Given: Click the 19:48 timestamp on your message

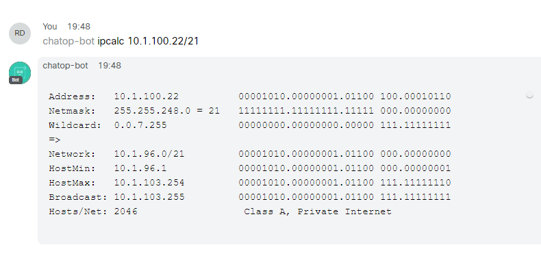Looking at the screenshot, I should [x=79, y=27].
